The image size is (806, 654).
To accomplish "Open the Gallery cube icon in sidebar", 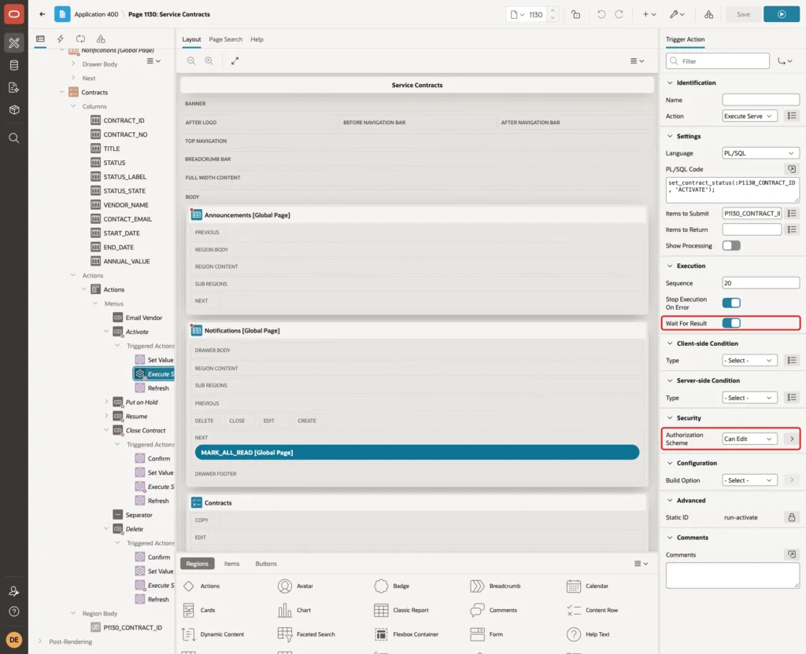I will pyautogui.click(x=14, y=110).
